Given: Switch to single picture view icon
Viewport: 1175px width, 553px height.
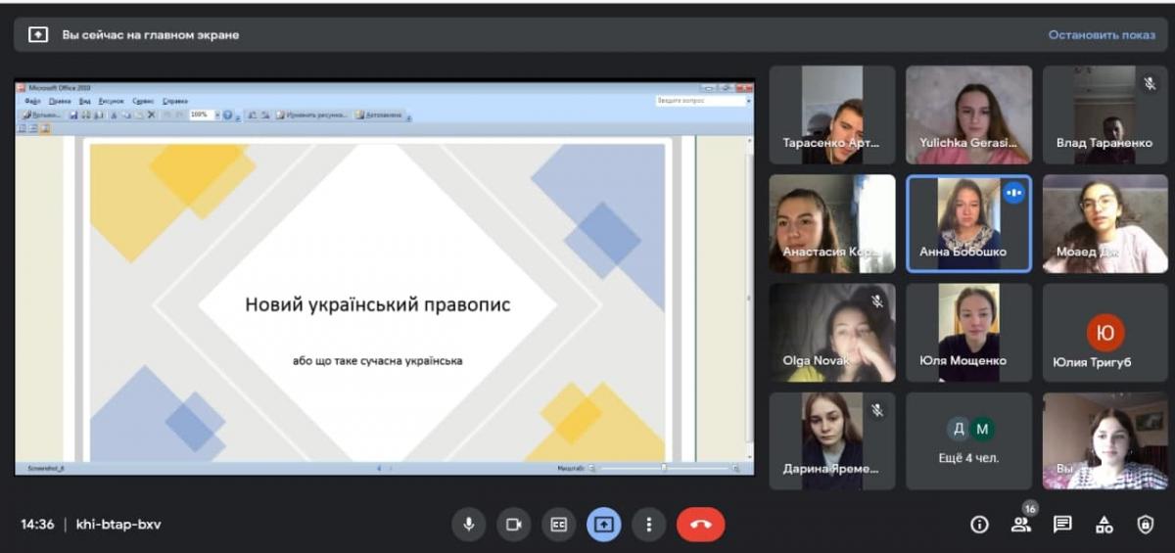Looking at the screenshot, I should [44, 128].
